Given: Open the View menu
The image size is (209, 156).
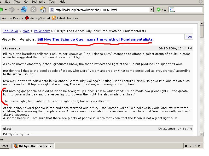Looking at the screenshot, I should pyautogui.click(x=17, y=2).
